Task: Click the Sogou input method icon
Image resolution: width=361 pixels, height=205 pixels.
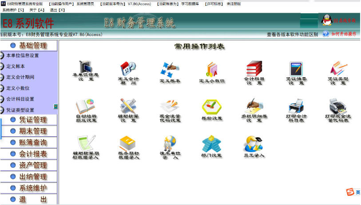Action: (350, 192)
